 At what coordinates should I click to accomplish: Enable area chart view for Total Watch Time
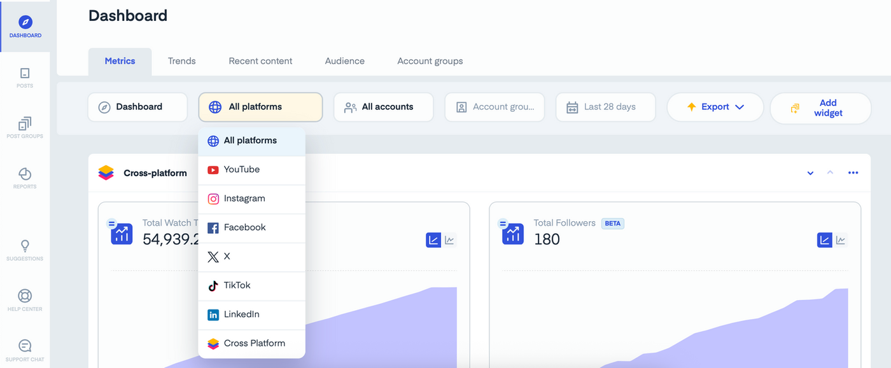tap(433, 240)
